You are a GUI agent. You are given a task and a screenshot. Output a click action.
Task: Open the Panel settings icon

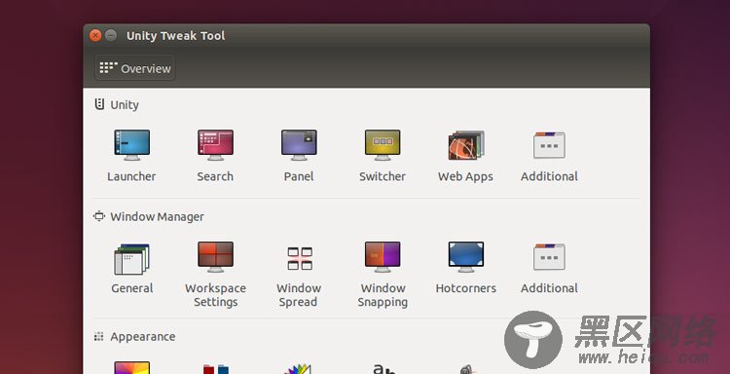coord(299,145)
